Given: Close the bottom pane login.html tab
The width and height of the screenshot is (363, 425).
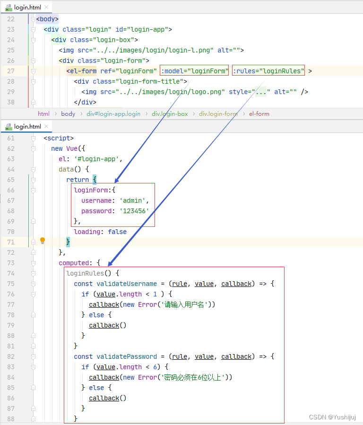Looking at the screenshot, I should click(46, 126).
